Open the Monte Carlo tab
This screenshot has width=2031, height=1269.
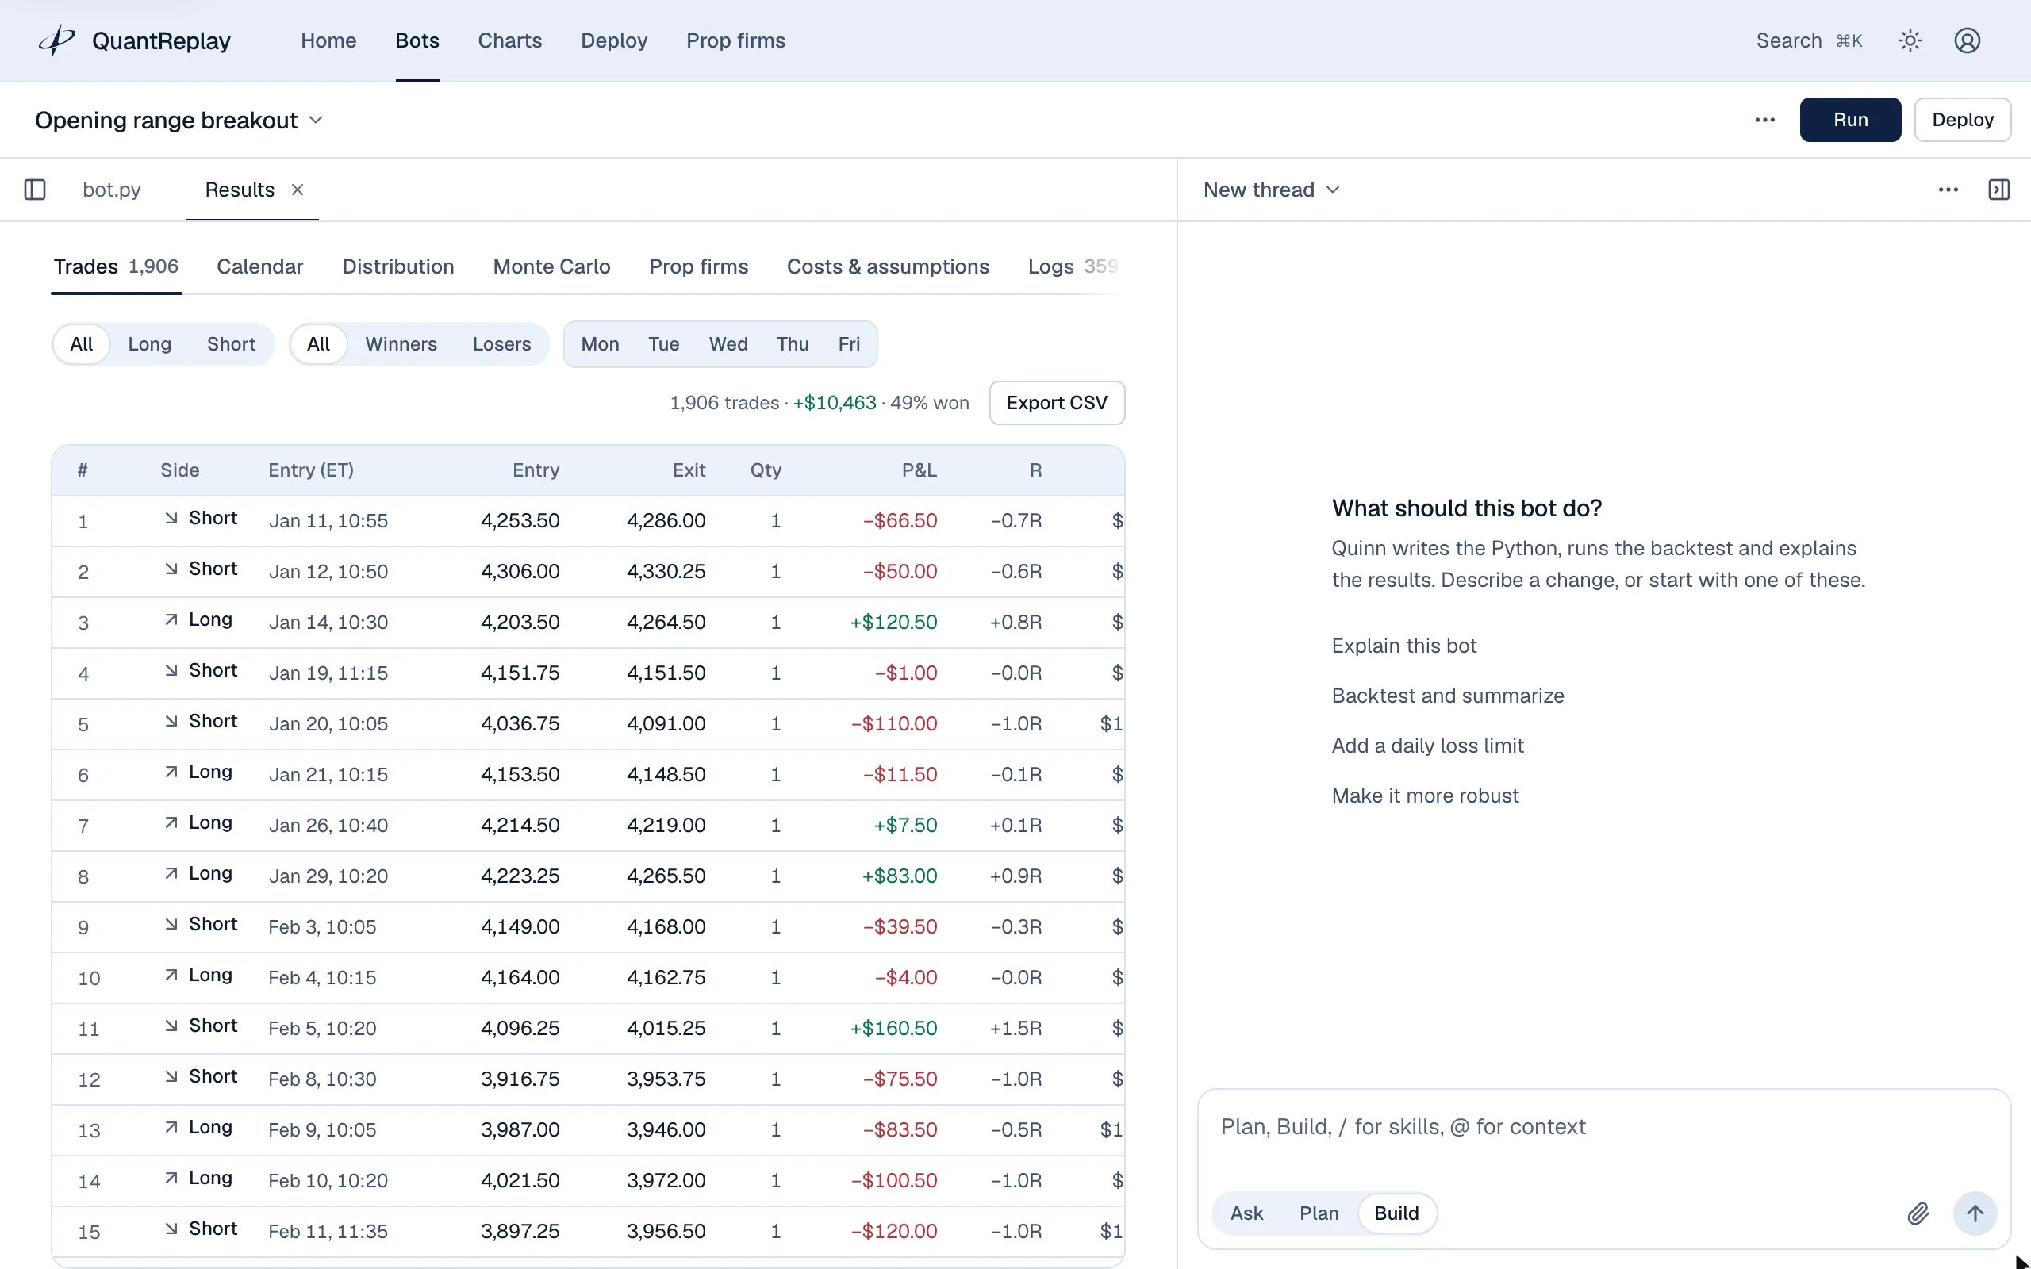(551, 267)
